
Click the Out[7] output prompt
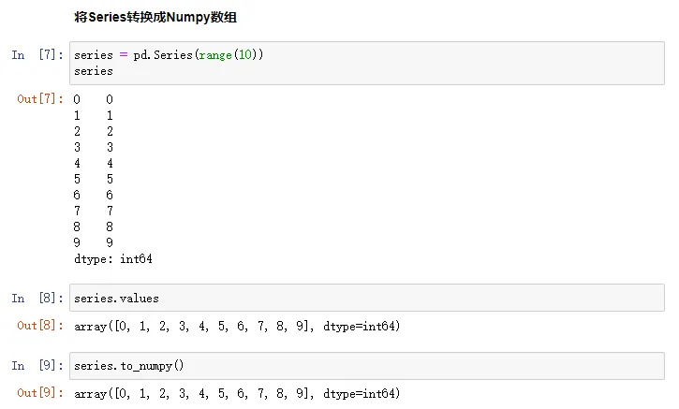click(37, 99)
